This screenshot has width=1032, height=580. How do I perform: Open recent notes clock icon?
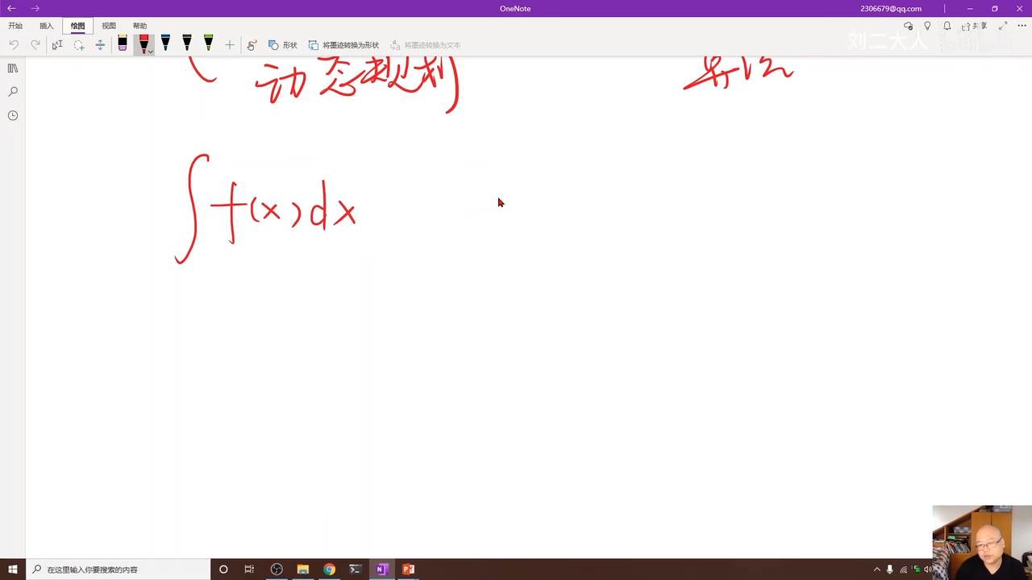click(x=13, y=115)
